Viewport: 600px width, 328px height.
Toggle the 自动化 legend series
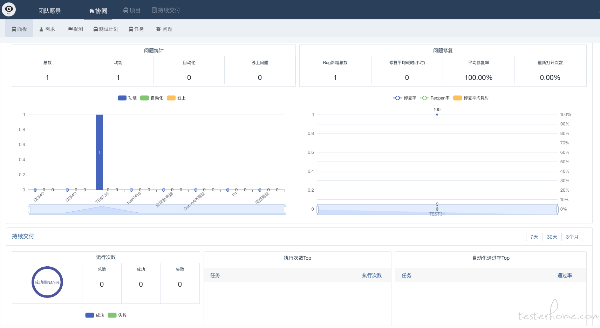152,98
